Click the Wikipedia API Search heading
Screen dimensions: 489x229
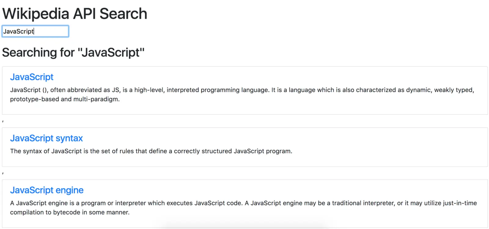(x=75, y=14)
